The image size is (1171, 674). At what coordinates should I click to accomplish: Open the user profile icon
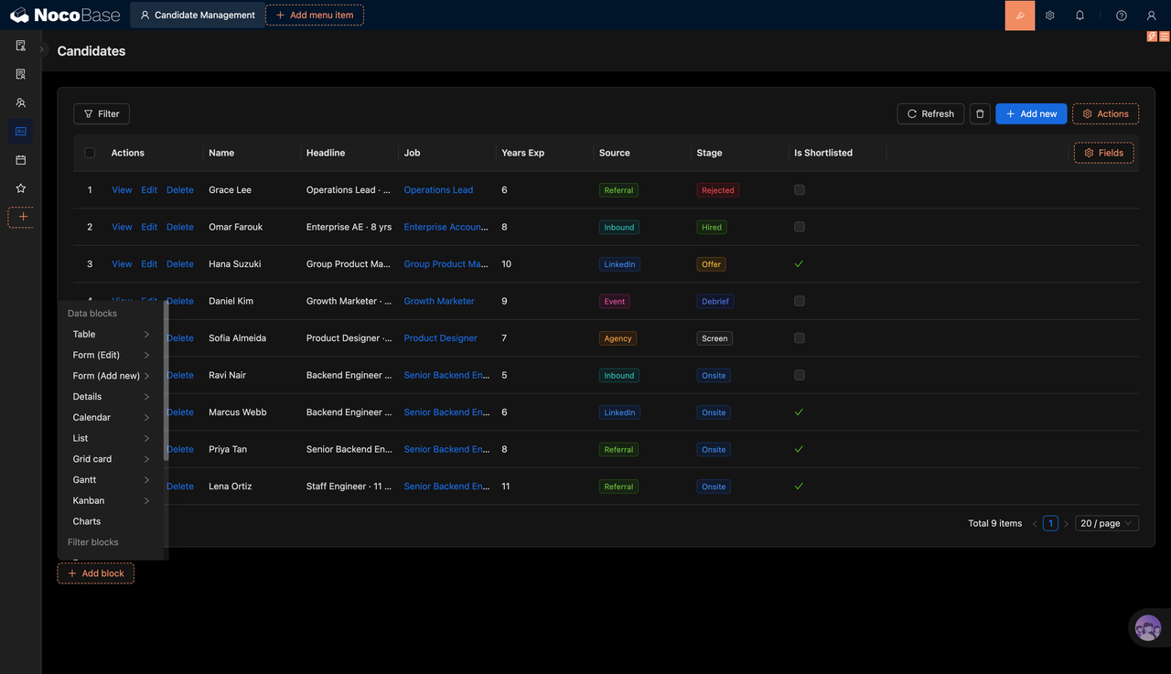1152,16
